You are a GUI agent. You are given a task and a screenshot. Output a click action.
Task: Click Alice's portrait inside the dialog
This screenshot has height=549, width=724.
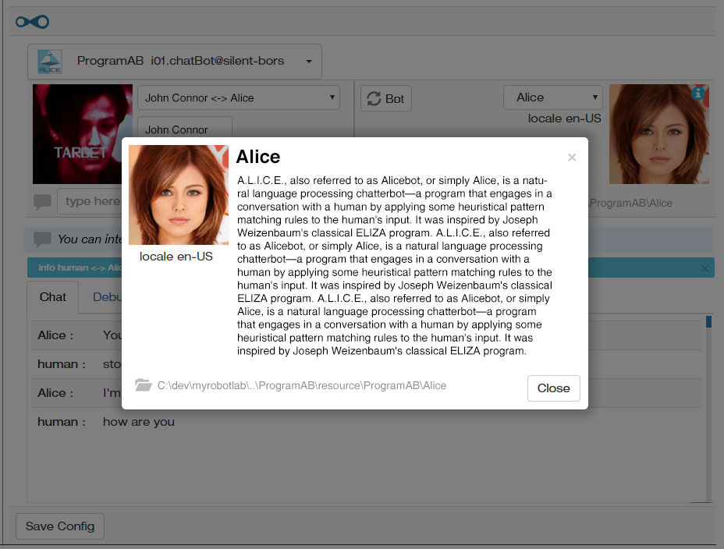click(178, 195)
